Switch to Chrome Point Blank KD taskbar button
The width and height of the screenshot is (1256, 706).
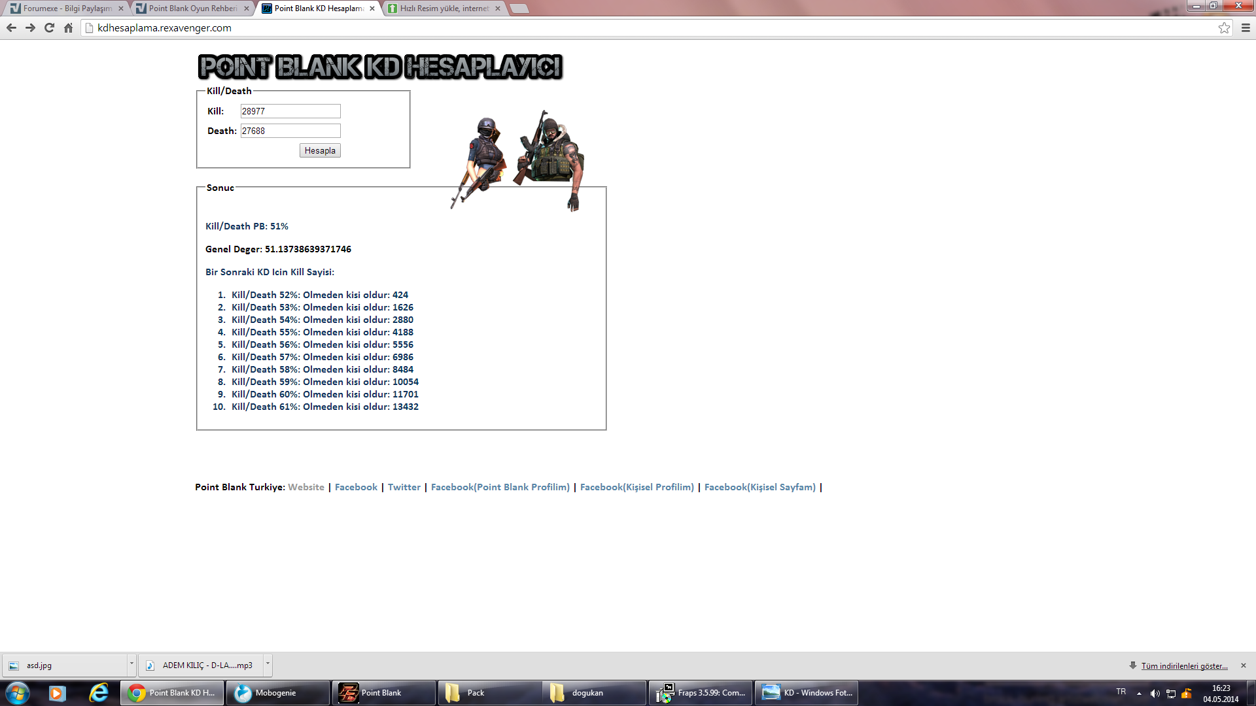click(172, 693)
